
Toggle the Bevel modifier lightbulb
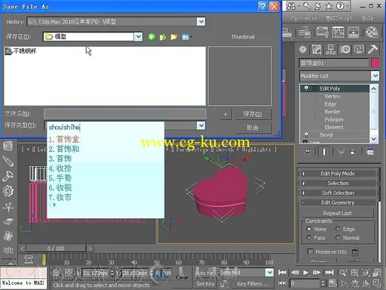coord(306,134)
